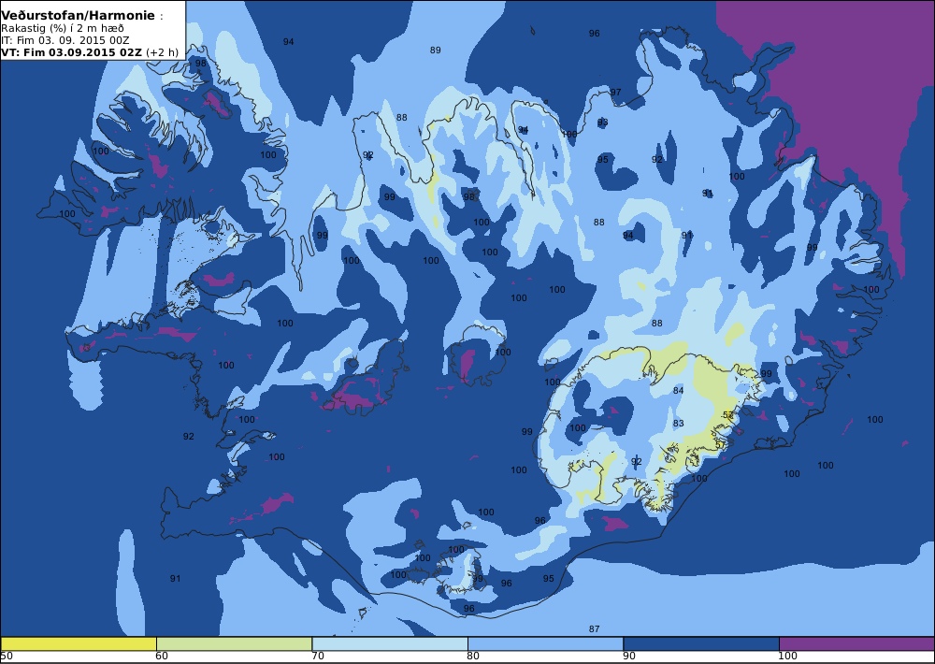Click the legend scale label 70
Screen dimensions: 935x664
point(318,657)
